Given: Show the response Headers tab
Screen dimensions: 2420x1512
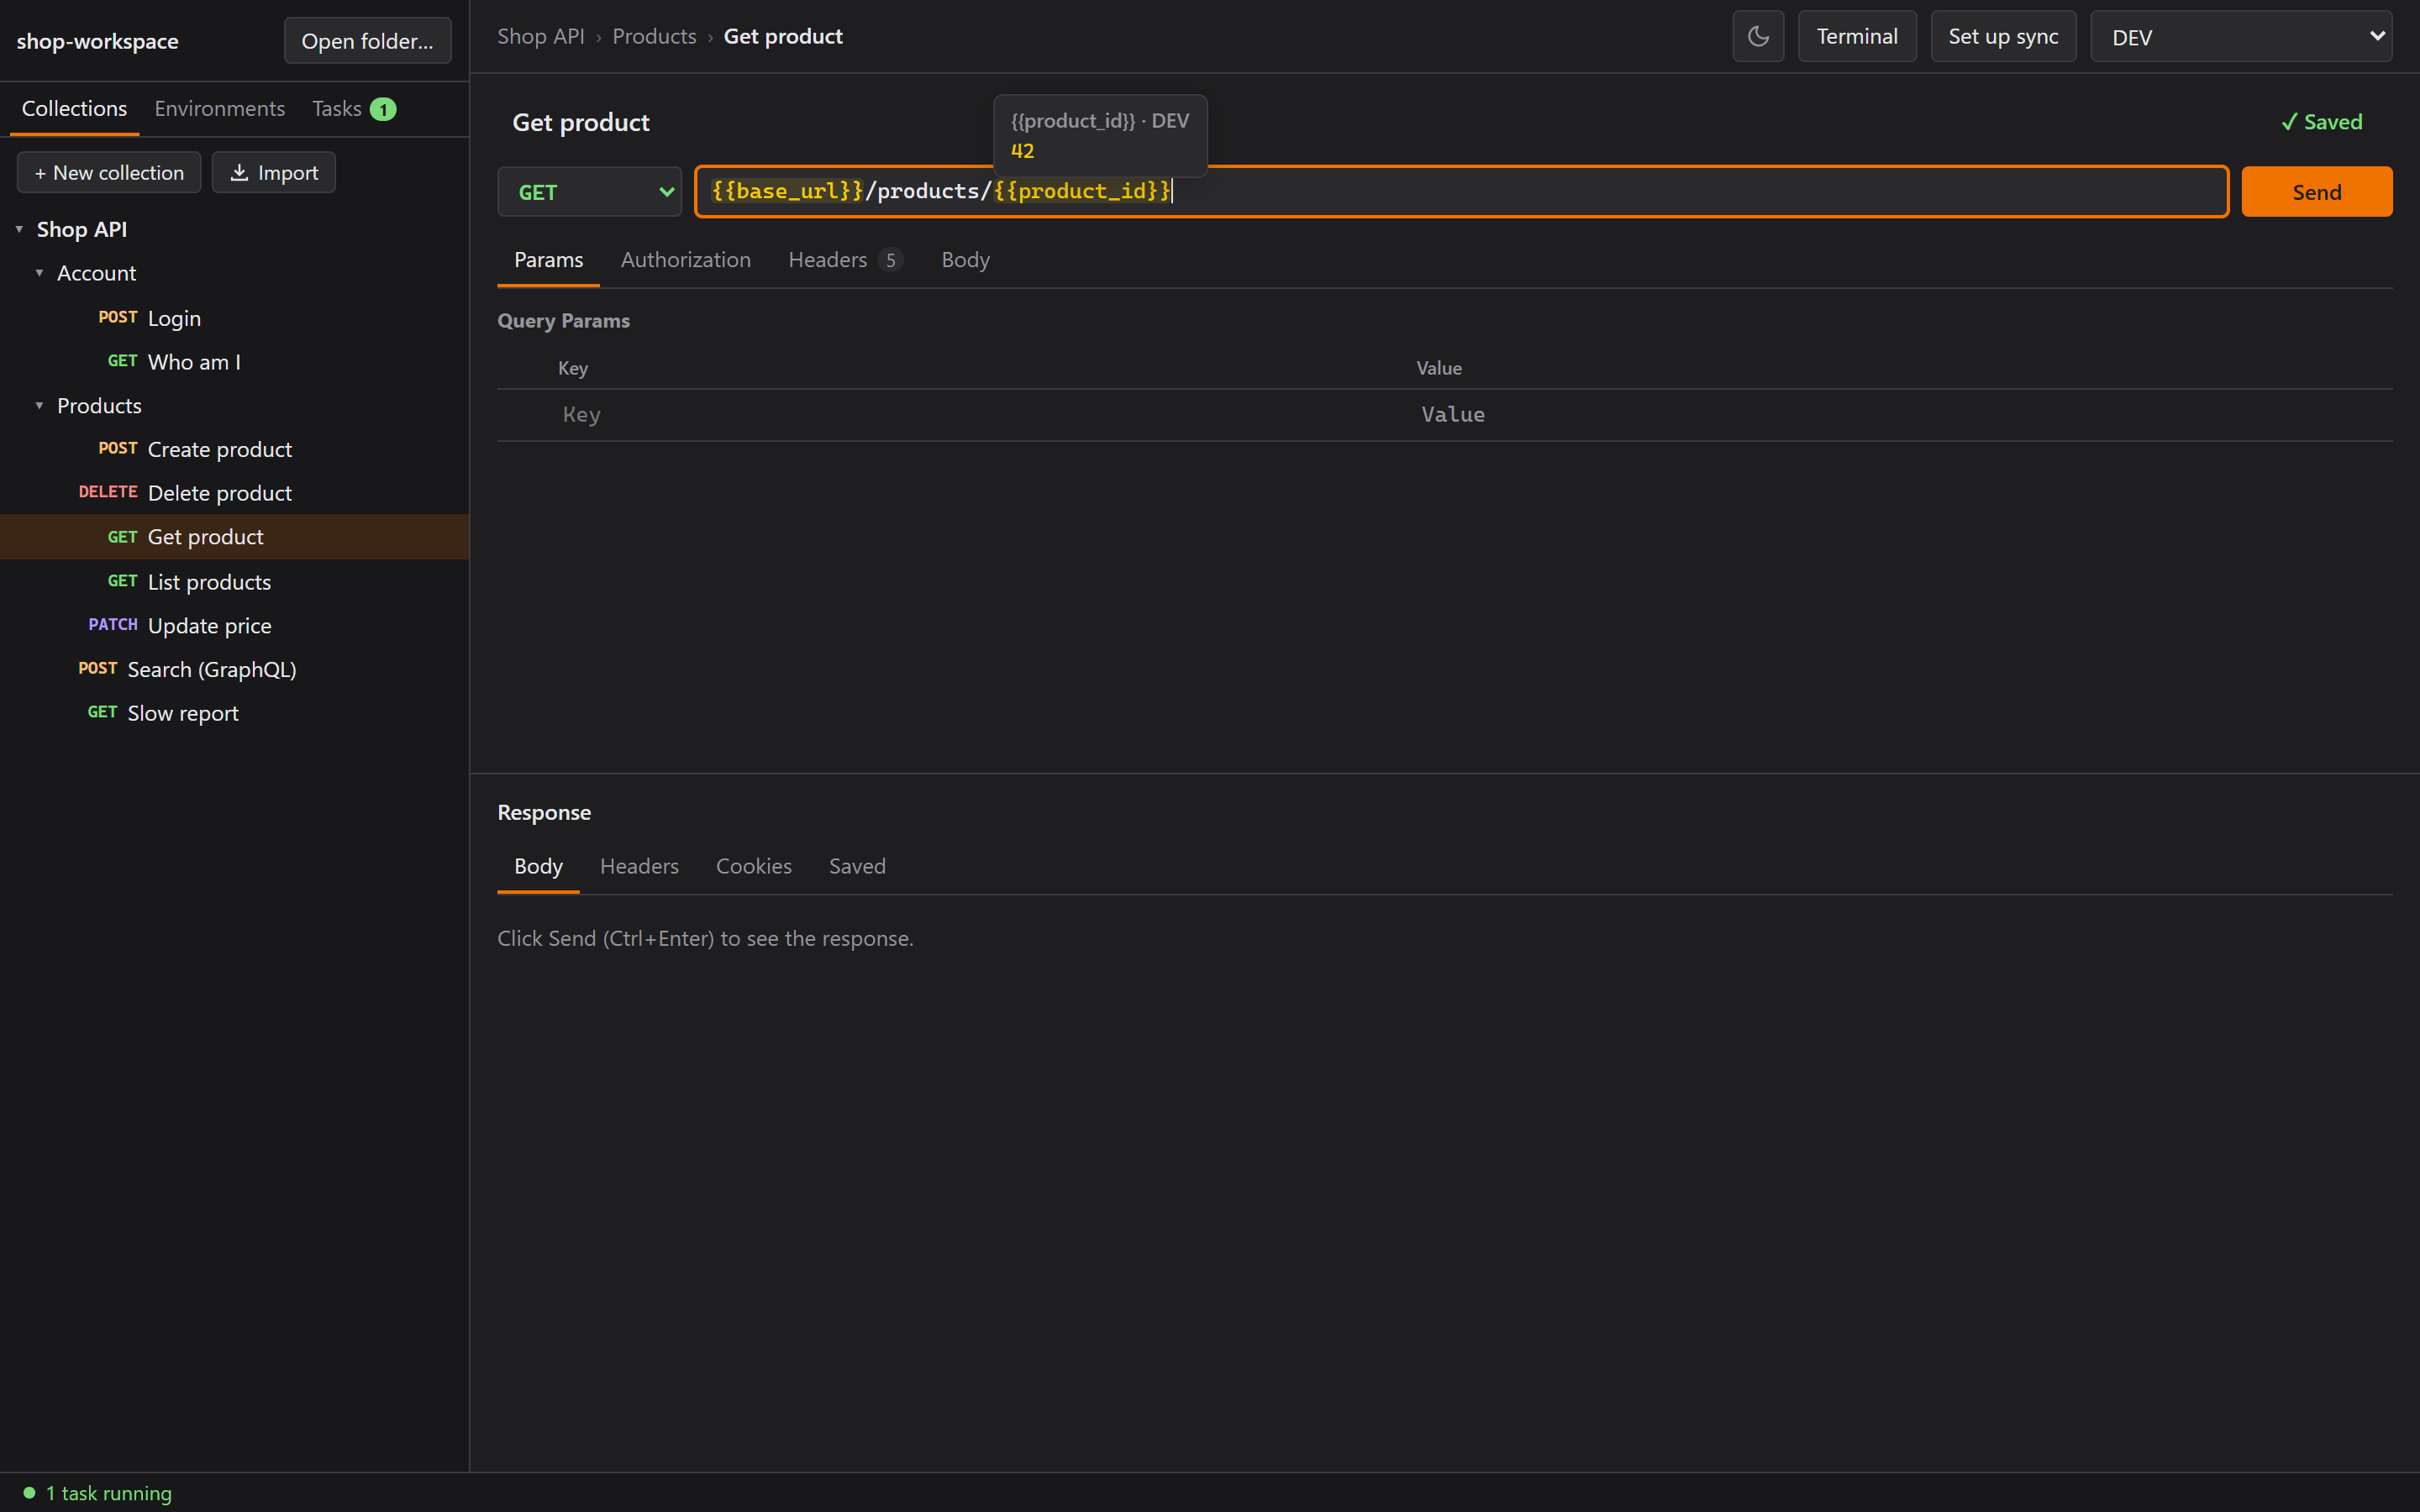Looking at the screenshot, I should (639, 866).
